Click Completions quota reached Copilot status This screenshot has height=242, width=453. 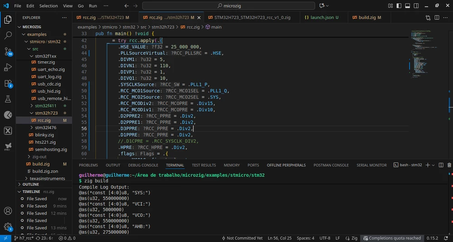(x=391, y=238)
